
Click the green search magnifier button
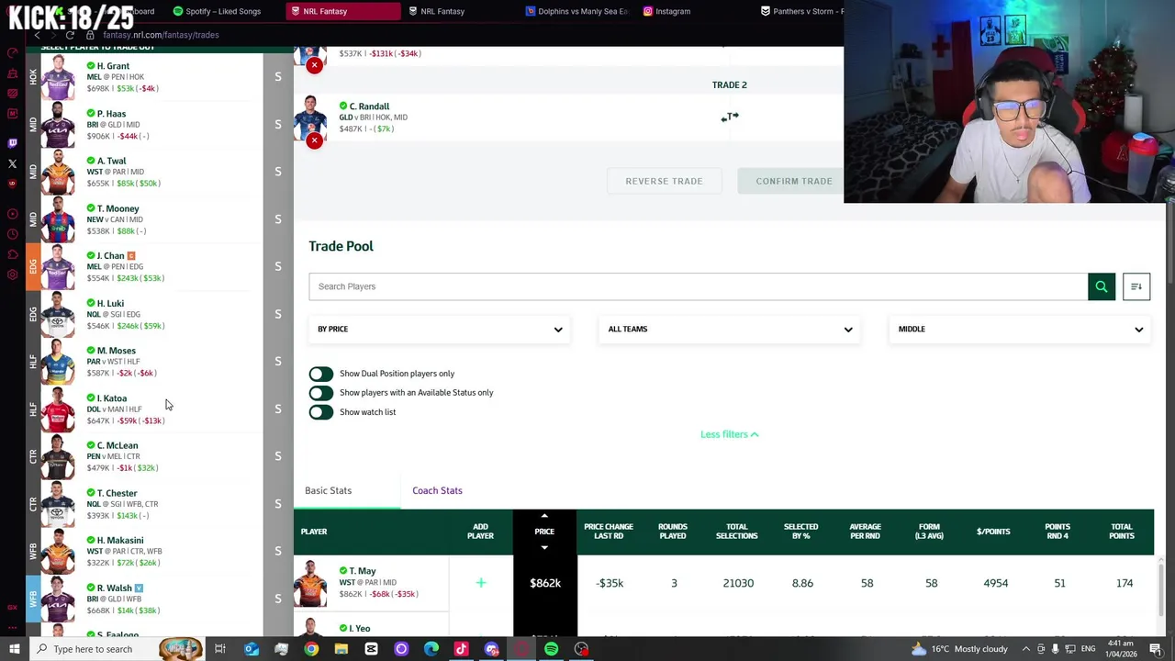tap(1102, 286)
